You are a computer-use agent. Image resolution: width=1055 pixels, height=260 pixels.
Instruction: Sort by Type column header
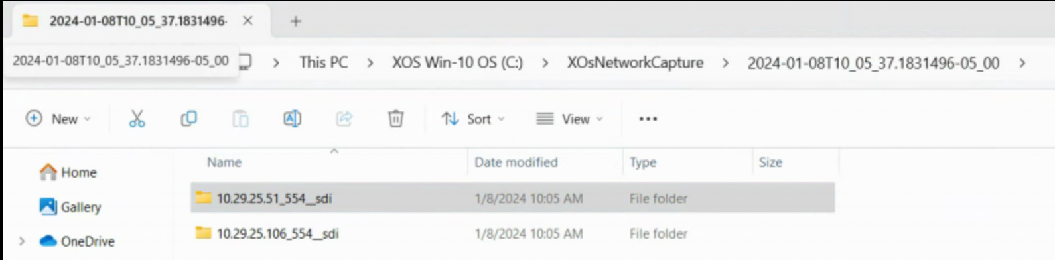(643, 162)
